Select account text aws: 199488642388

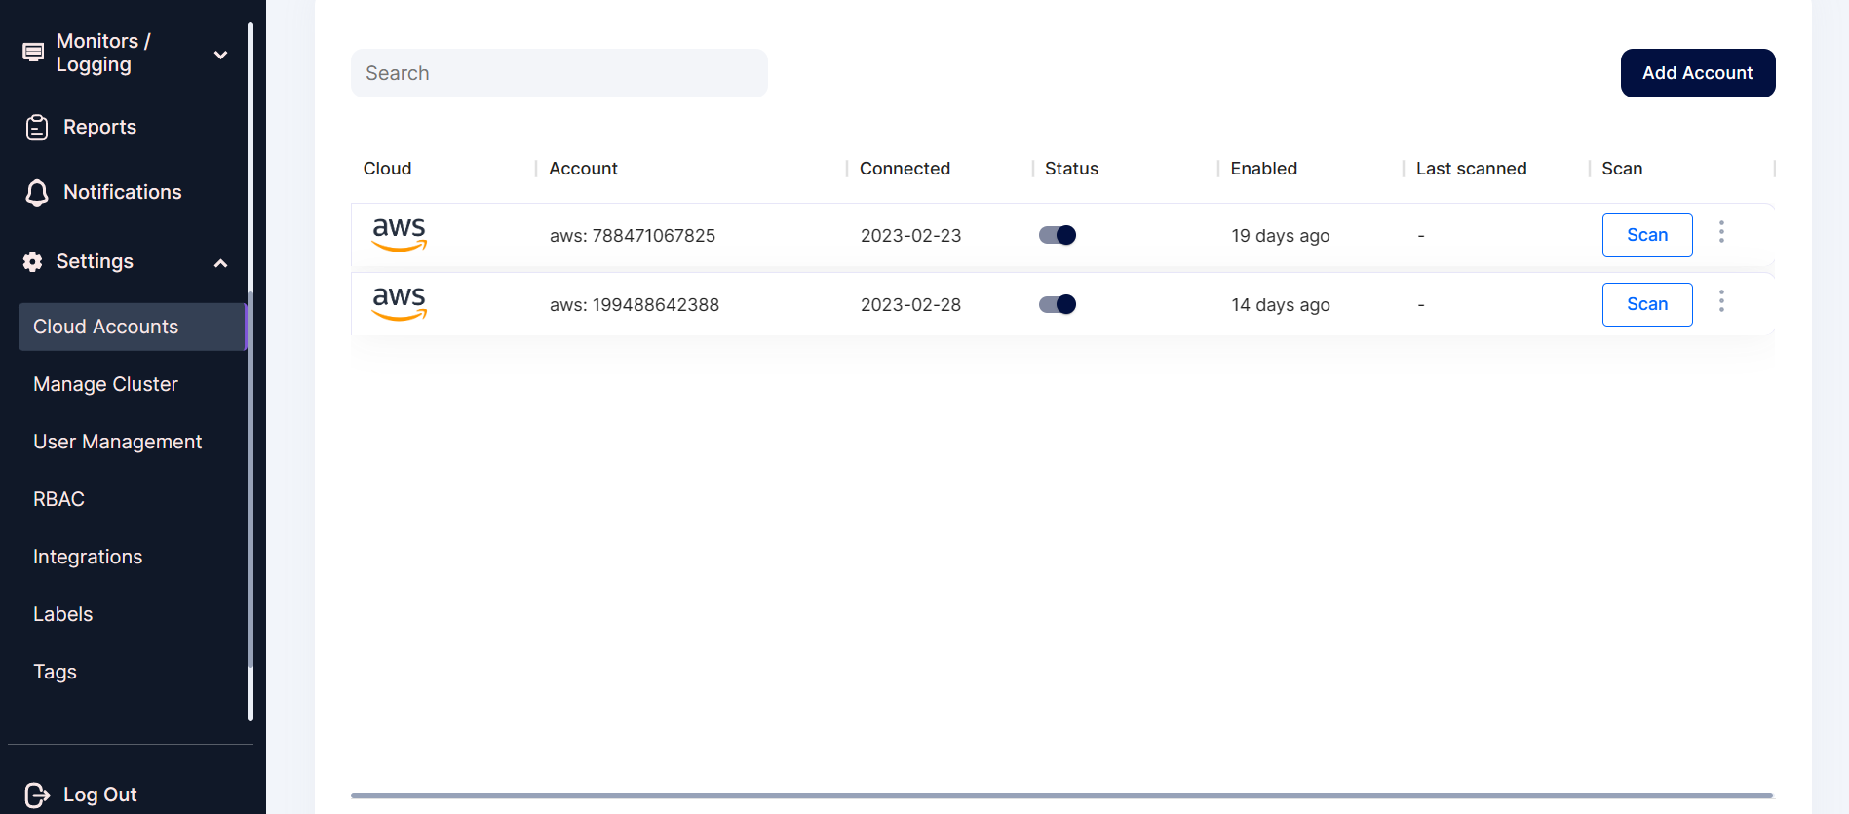coord(635,305)
